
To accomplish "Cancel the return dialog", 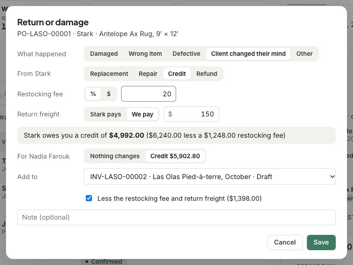I will (284, 242).
